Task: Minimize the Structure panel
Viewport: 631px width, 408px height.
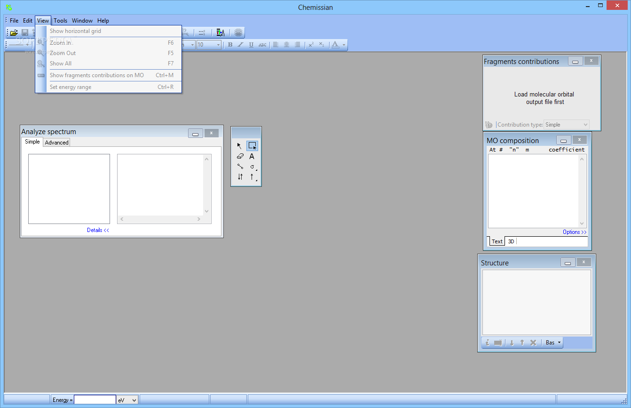Action: (568, 262)
